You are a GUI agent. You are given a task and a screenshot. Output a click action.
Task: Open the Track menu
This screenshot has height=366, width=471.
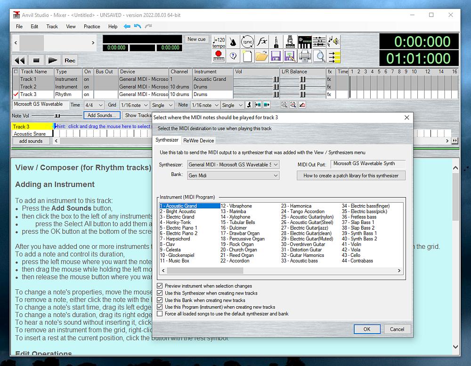pyautogui.click(x=52, y=26)
